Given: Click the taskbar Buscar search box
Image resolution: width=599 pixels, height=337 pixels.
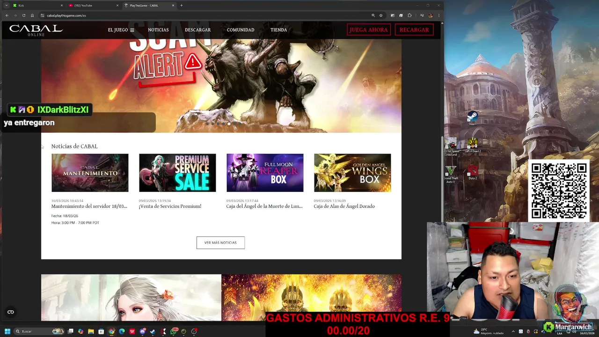Looking at the screenshot, I should tap(39, 331).
